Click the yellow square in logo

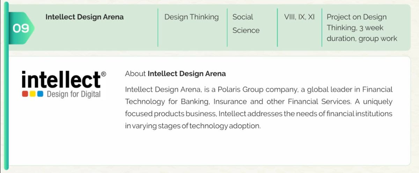click(x=32, y=94)
